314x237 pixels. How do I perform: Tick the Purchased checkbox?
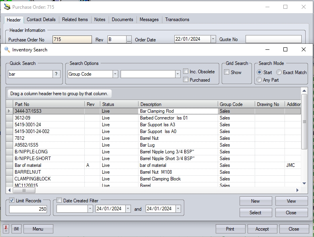coord(186,80)
